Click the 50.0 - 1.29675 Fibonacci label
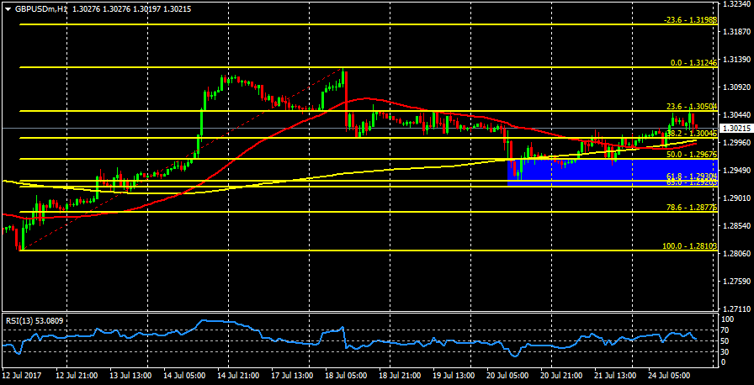 [691, 155]
